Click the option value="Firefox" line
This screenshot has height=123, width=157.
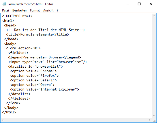[35, 76]
